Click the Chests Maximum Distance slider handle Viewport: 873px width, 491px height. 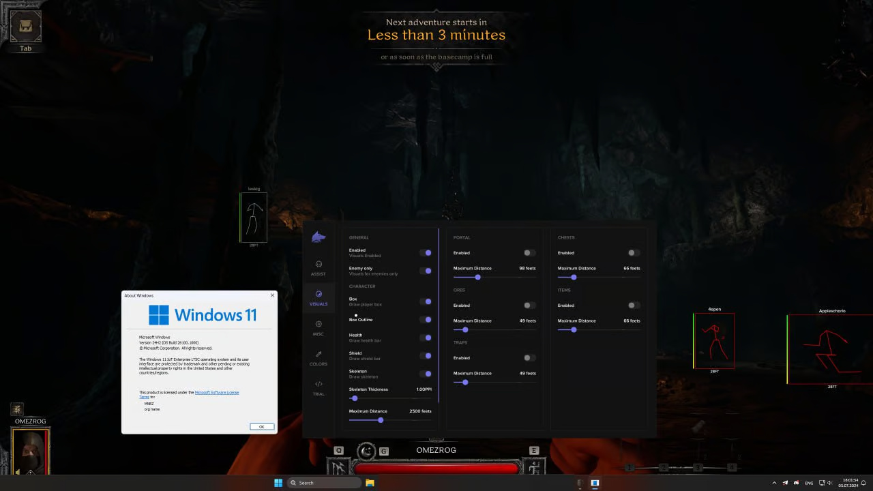point(574,277)
